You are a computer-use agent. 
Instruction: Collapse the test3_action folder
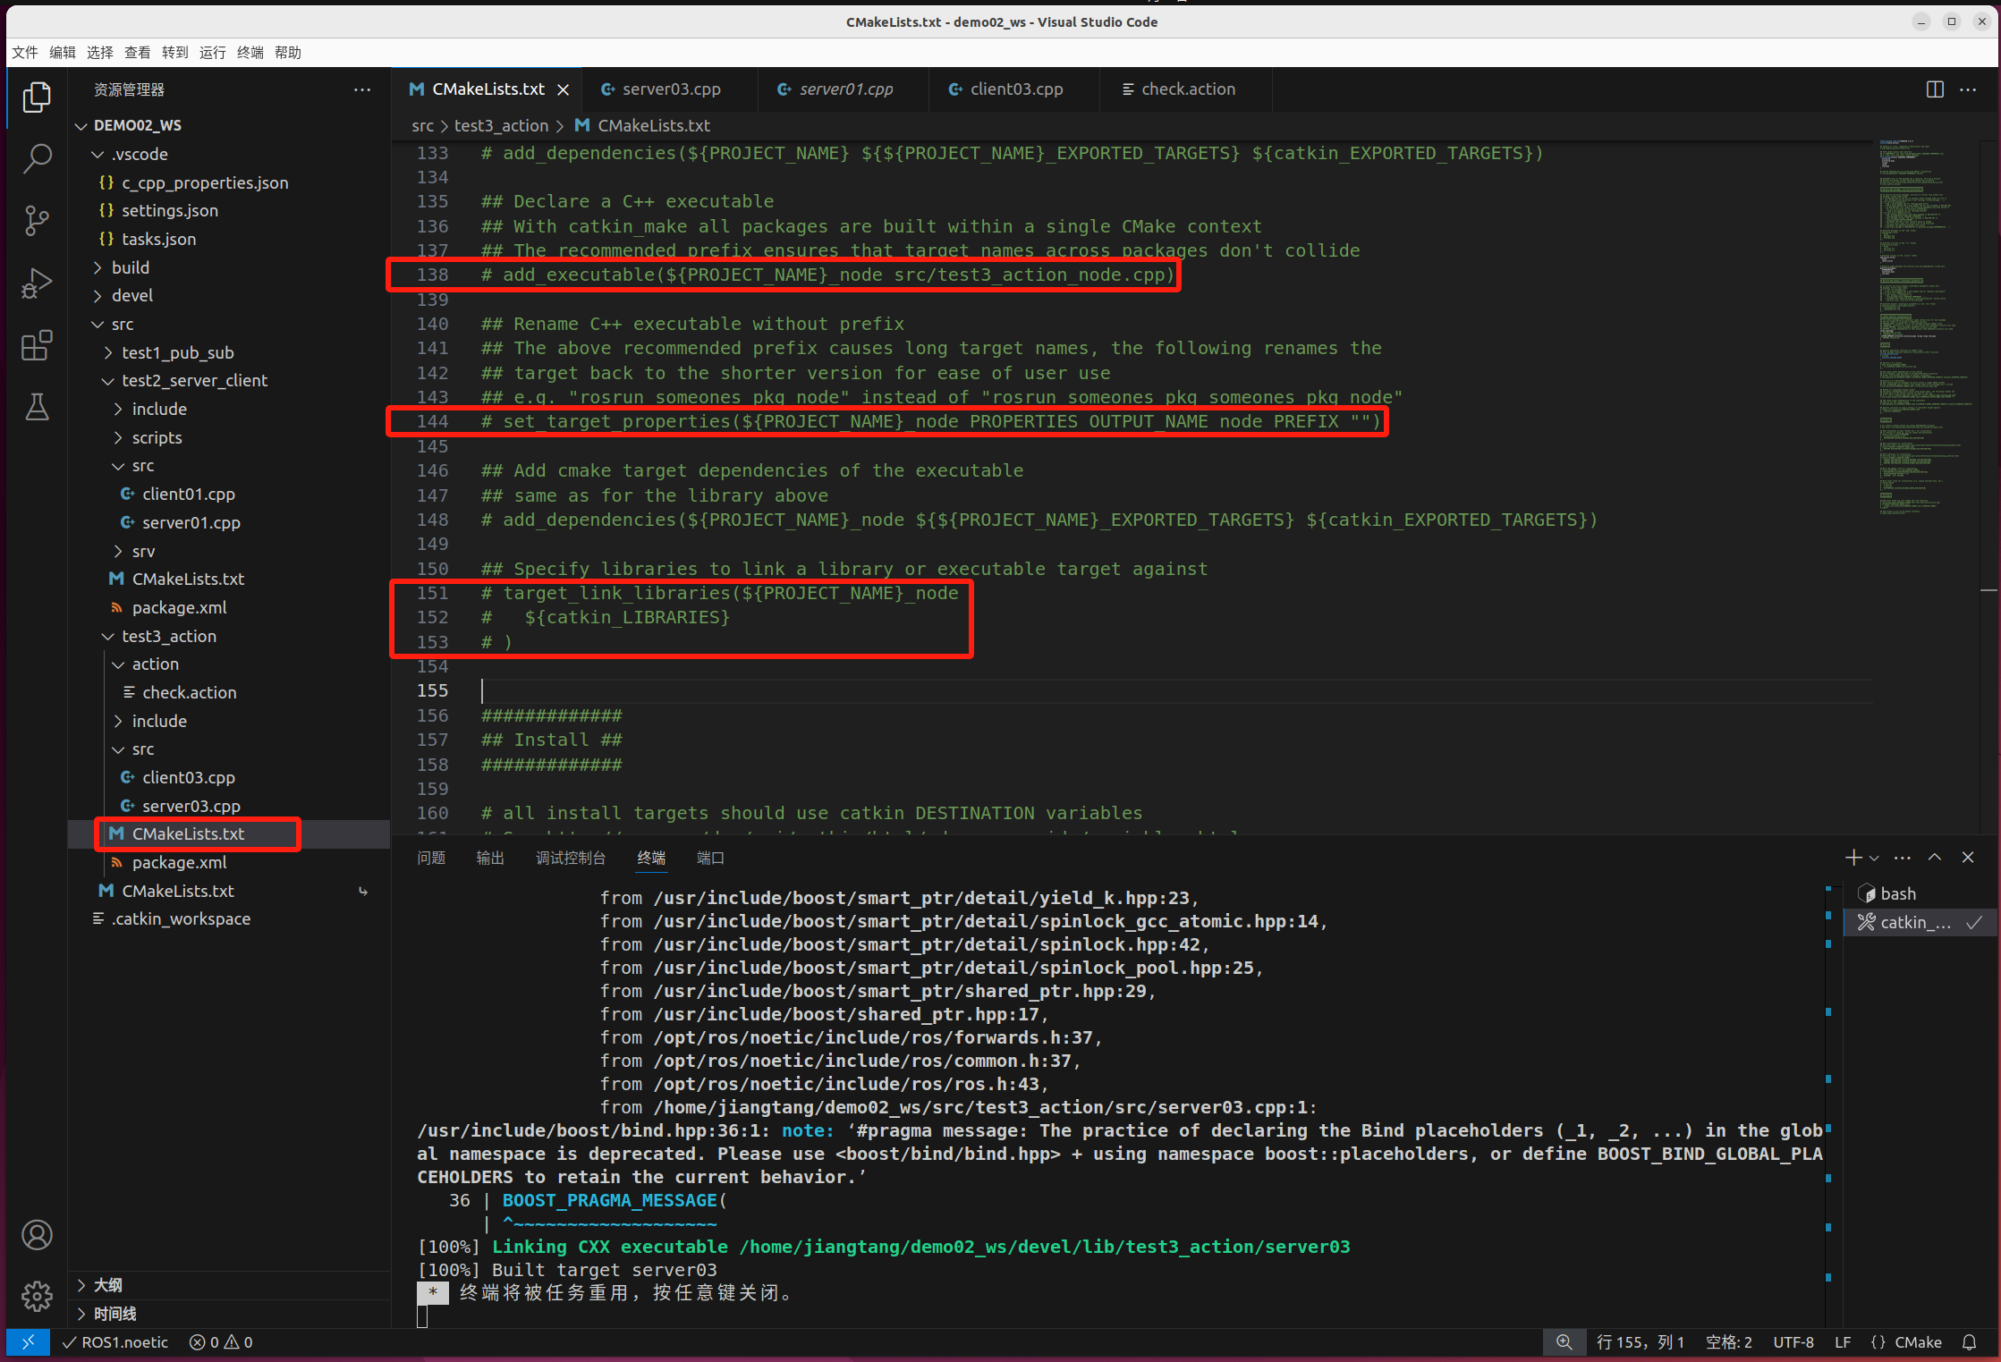pyautogui.click(x=168, y=636)
